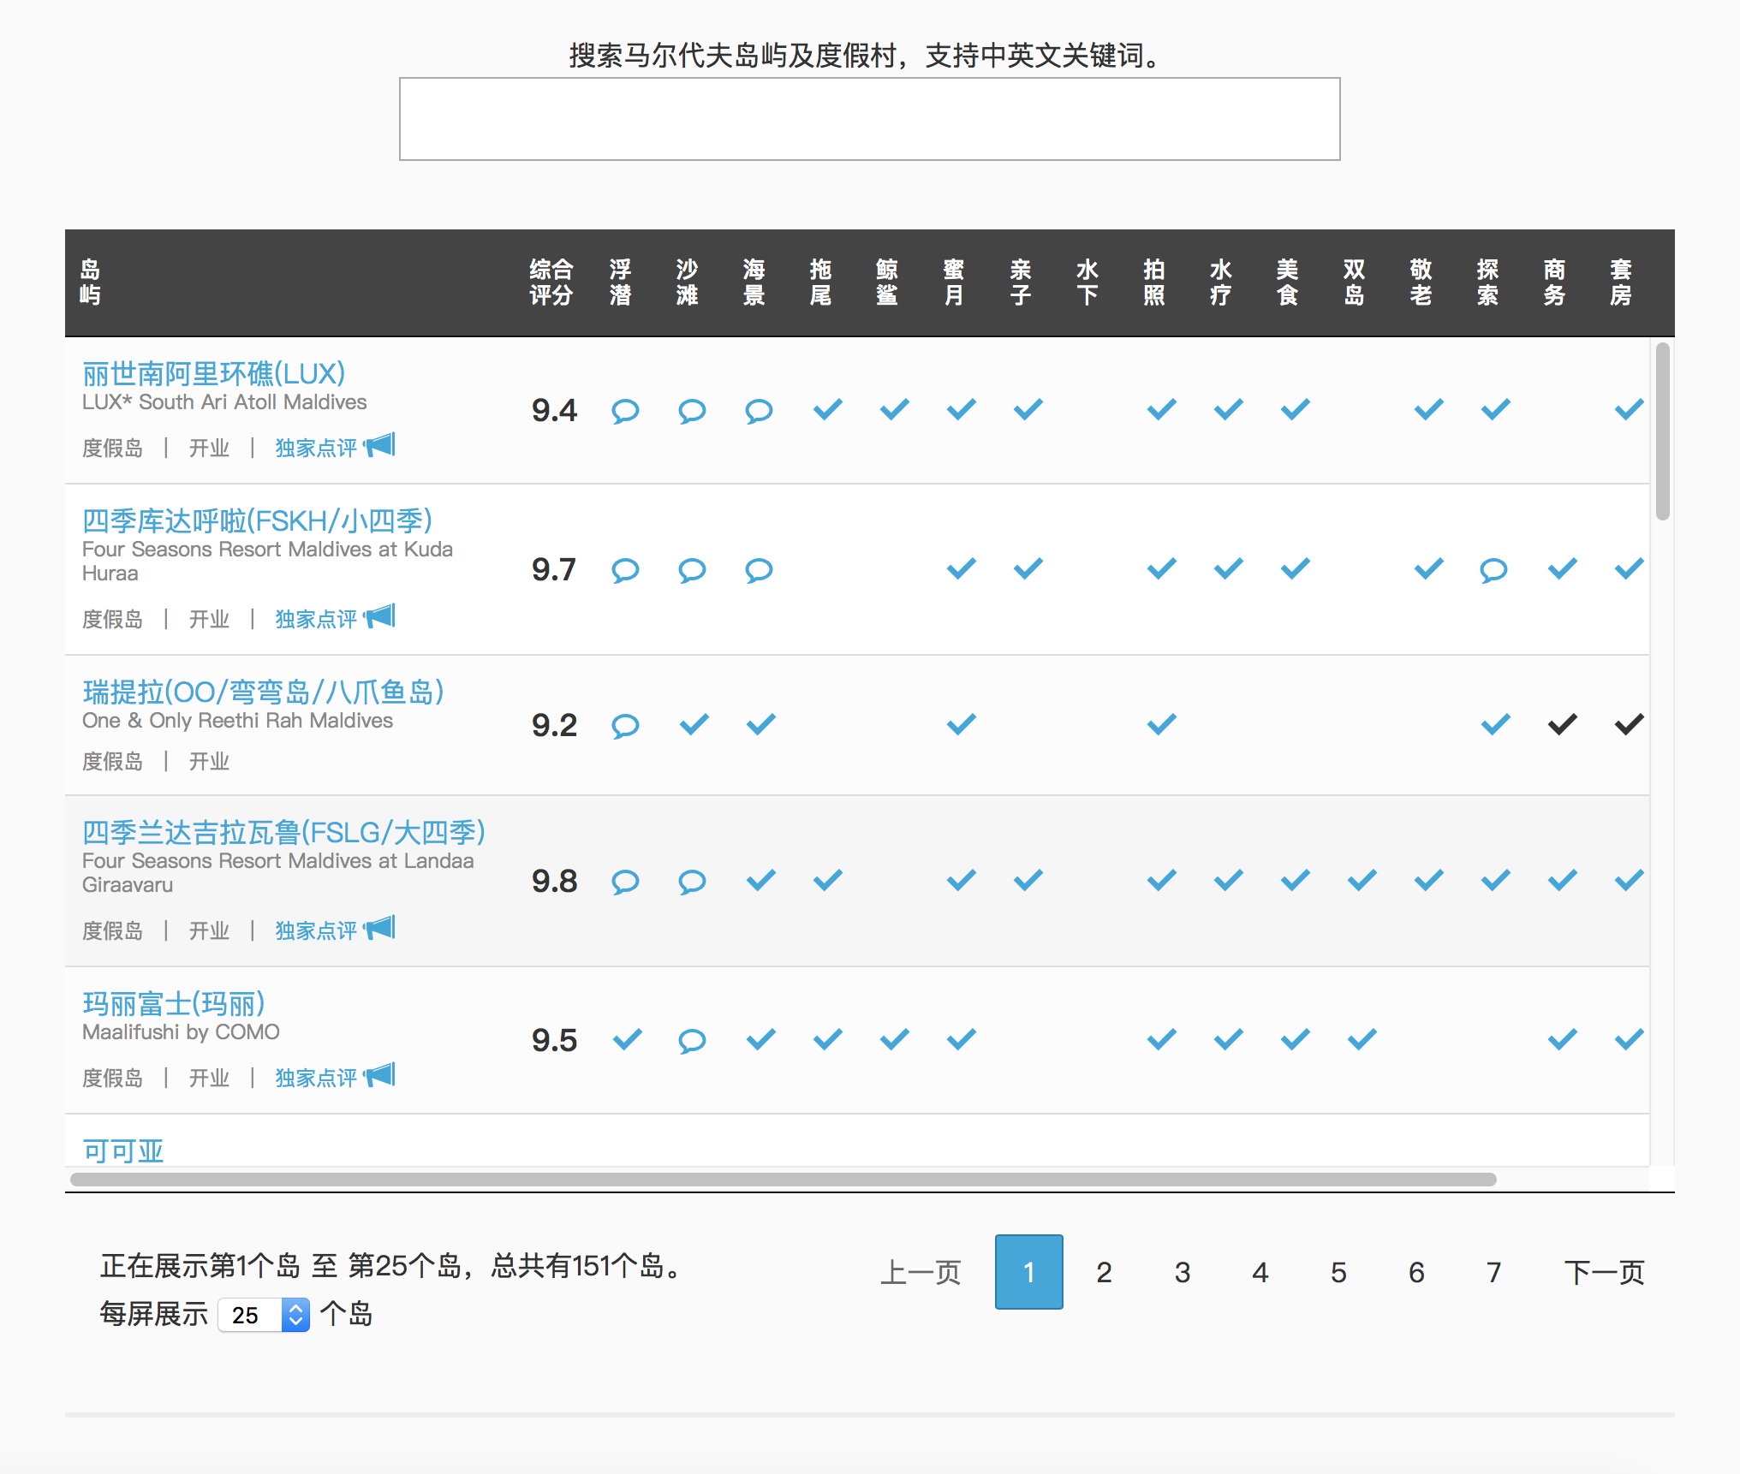1740x1474 pixels.
Task: Click the 套房 black checkmark for Reethi Rah
Action: [x=1629, y=725]
